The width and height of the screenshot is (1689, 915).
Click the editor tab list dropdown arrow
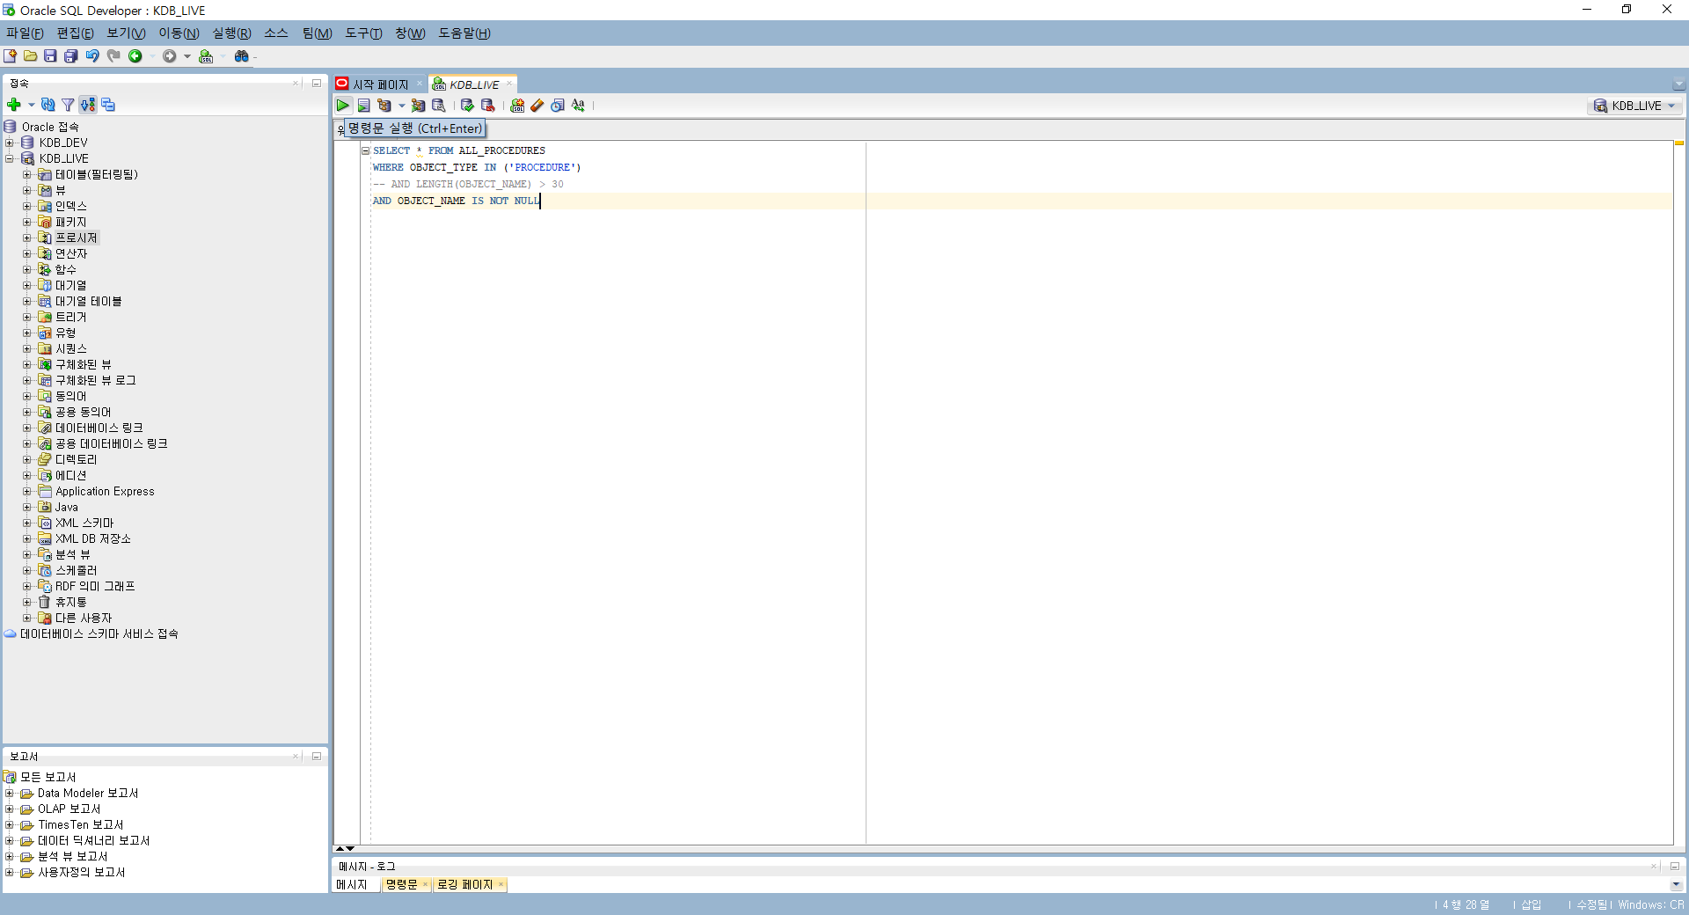(x=1678, y=84)
